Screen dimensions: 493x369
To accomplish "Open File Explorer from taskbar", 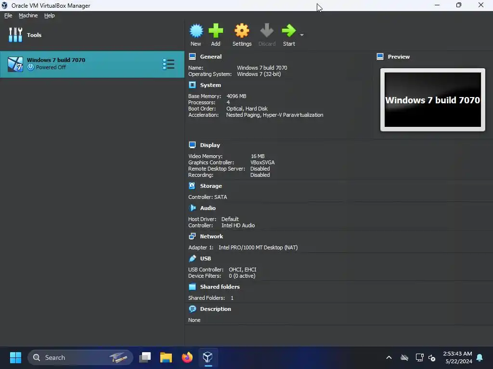I will (166, 357).
